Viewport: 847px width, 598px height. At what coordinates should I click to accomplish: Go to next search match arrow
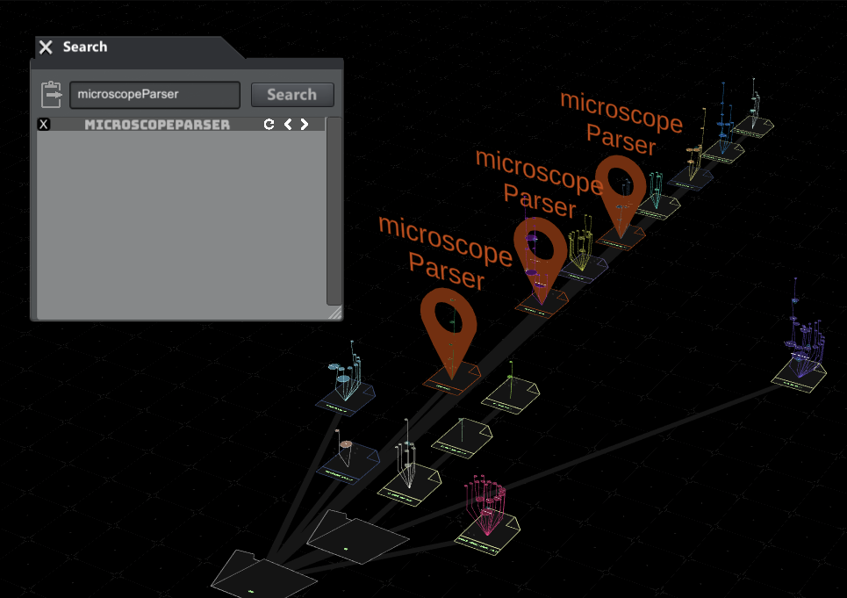(305, 125)
